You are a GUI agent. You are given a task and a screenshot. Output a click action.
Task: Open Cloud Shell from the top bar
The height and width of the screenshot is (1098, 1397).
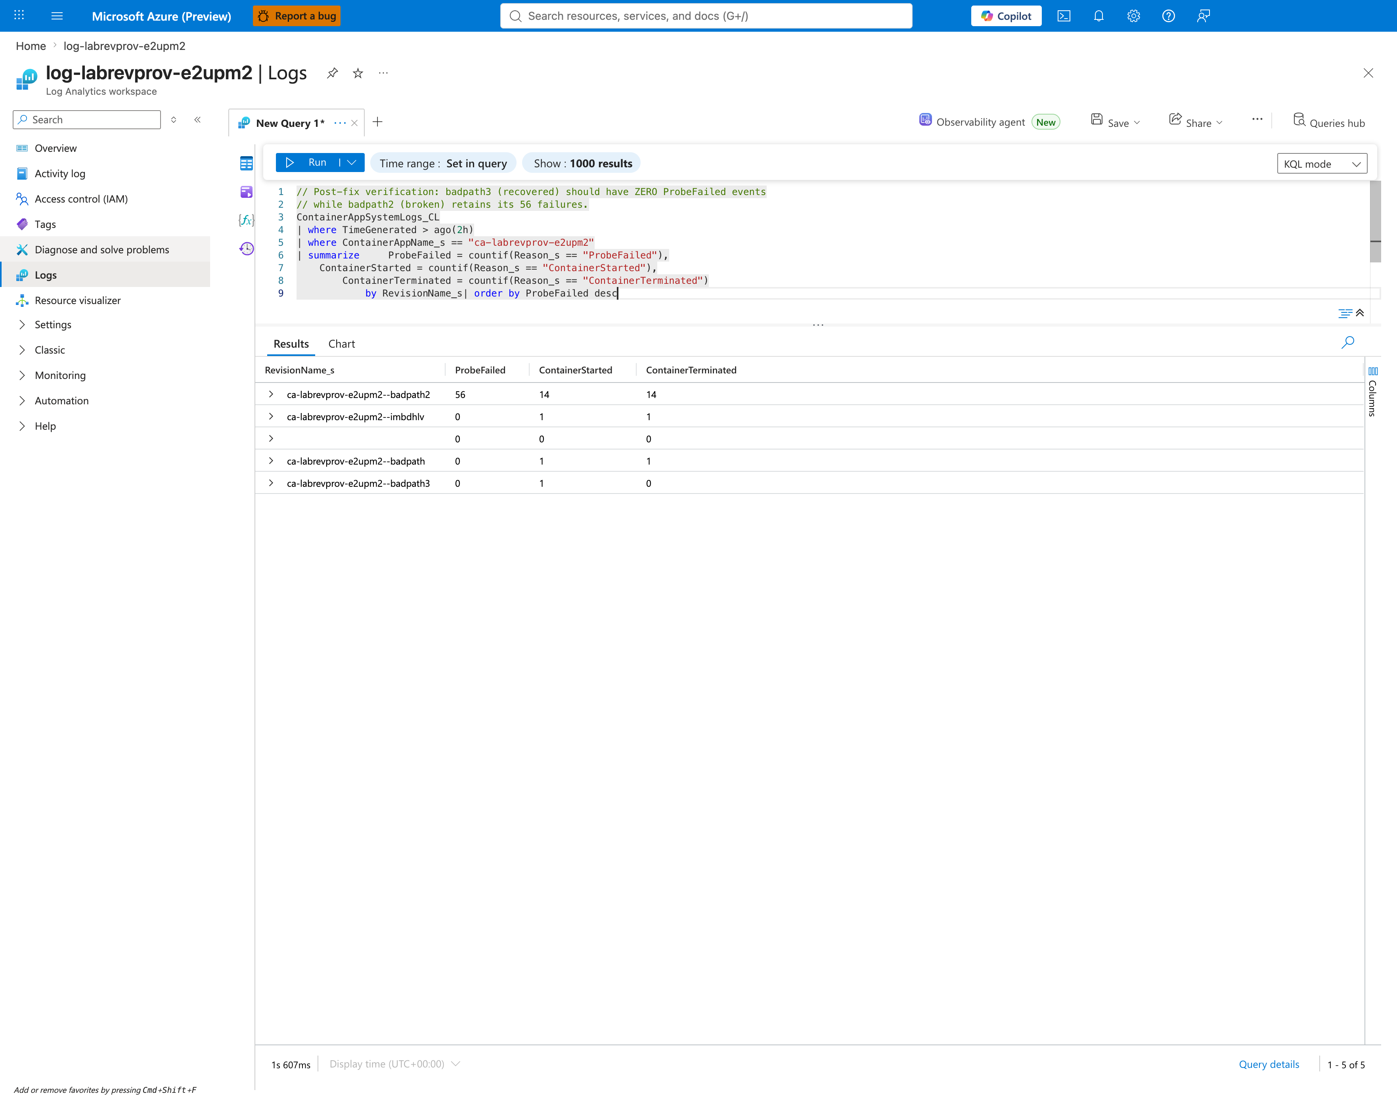1064,16
